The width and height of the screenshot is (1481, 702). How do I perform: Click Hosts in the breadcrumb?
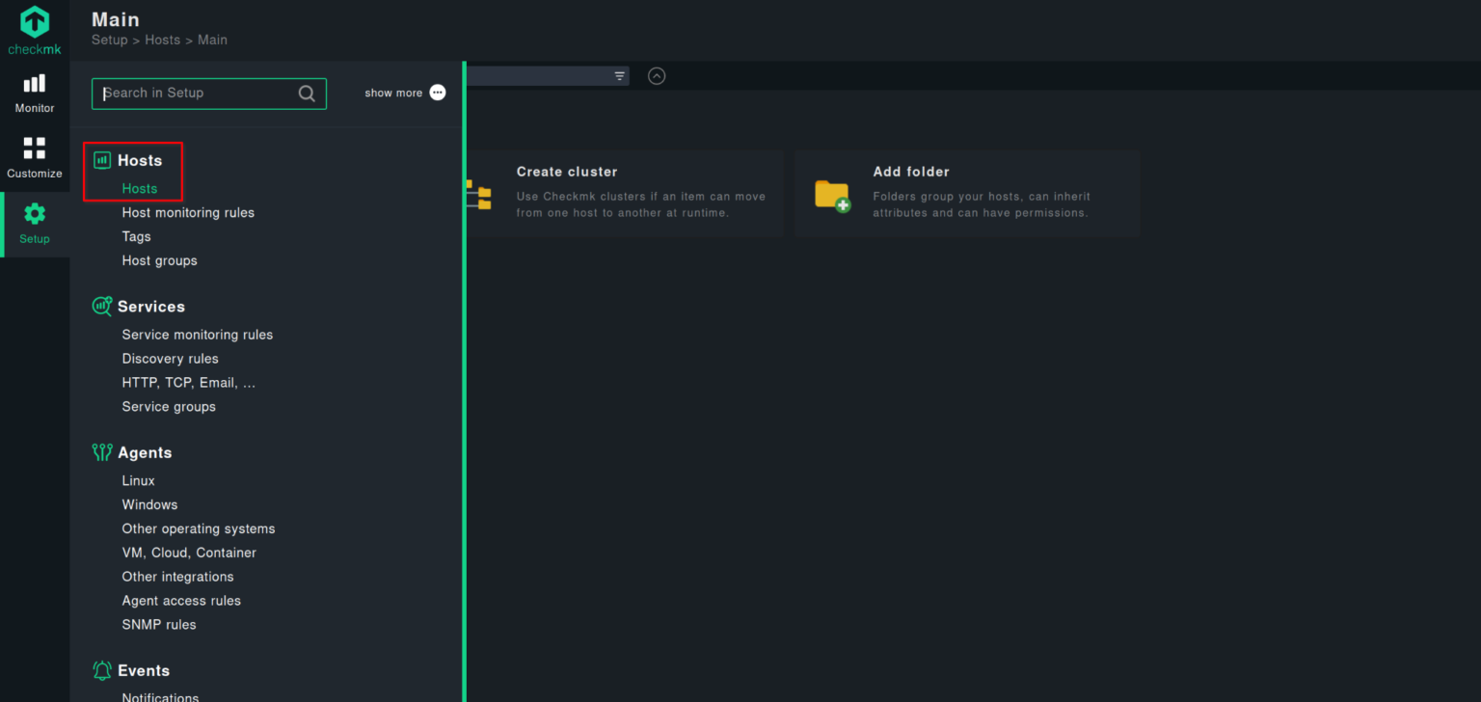point(162,40)
